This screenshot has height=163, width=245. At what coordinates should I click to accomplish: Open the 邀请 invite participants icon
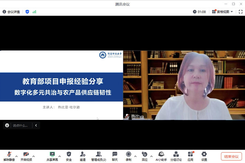(83, 156)
